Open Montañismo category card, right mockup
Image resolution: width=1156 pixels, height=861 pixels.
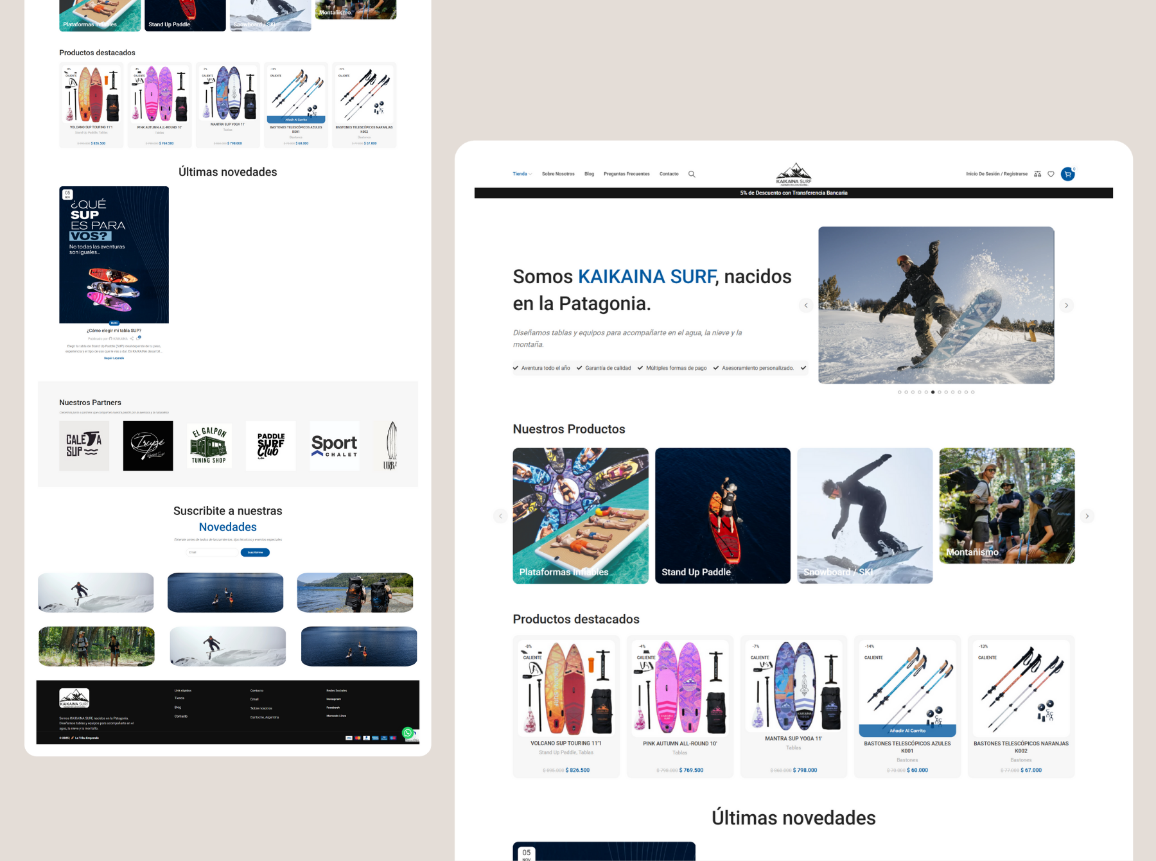1006,506
